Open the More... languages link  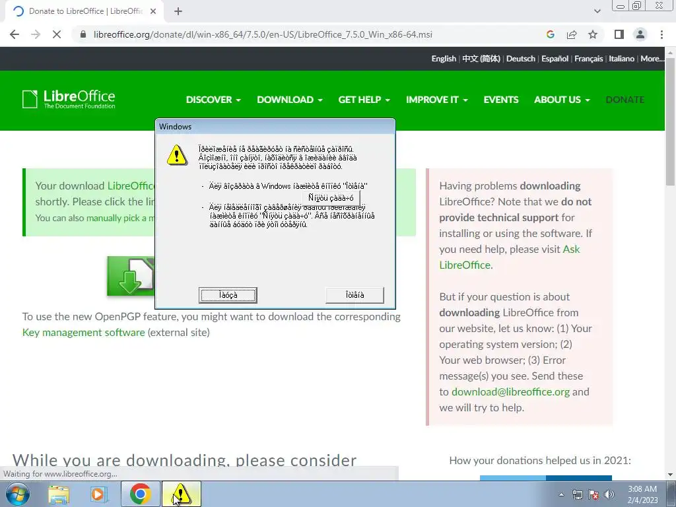tap(652, 59)
